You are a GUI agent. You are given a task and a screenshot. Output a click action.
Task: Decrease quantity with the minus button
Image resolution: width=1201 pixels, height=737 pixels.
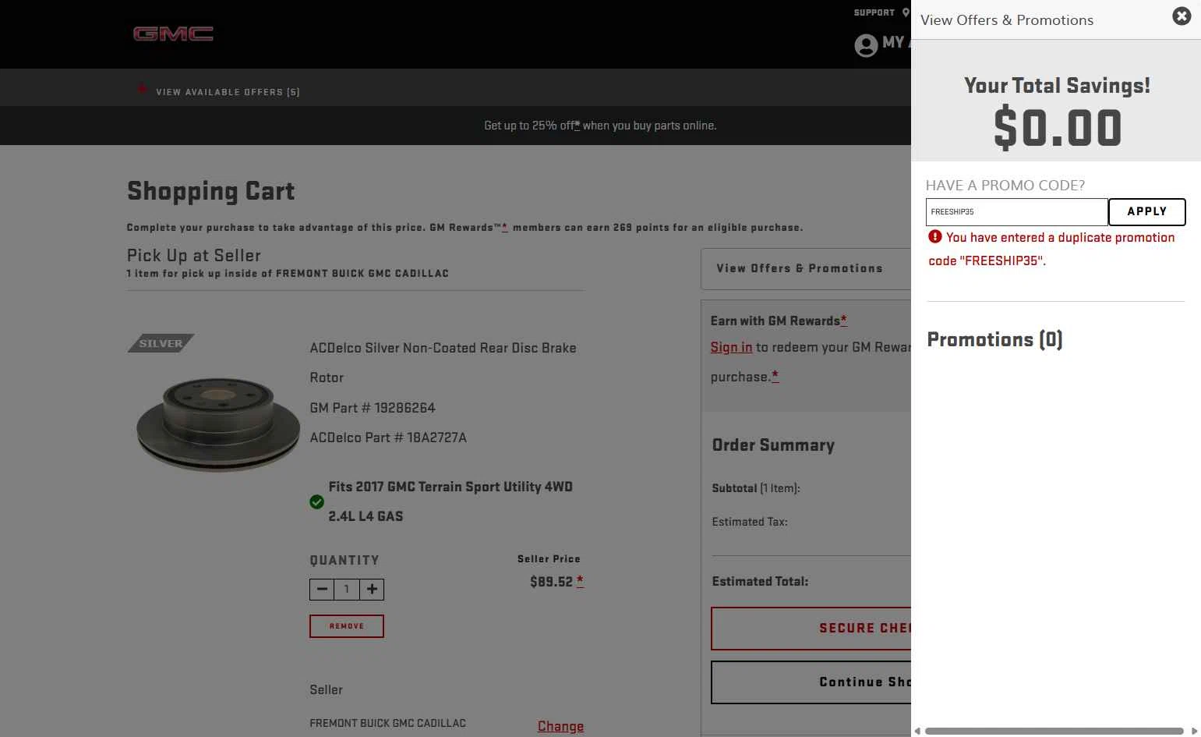(x=322, y=589)
